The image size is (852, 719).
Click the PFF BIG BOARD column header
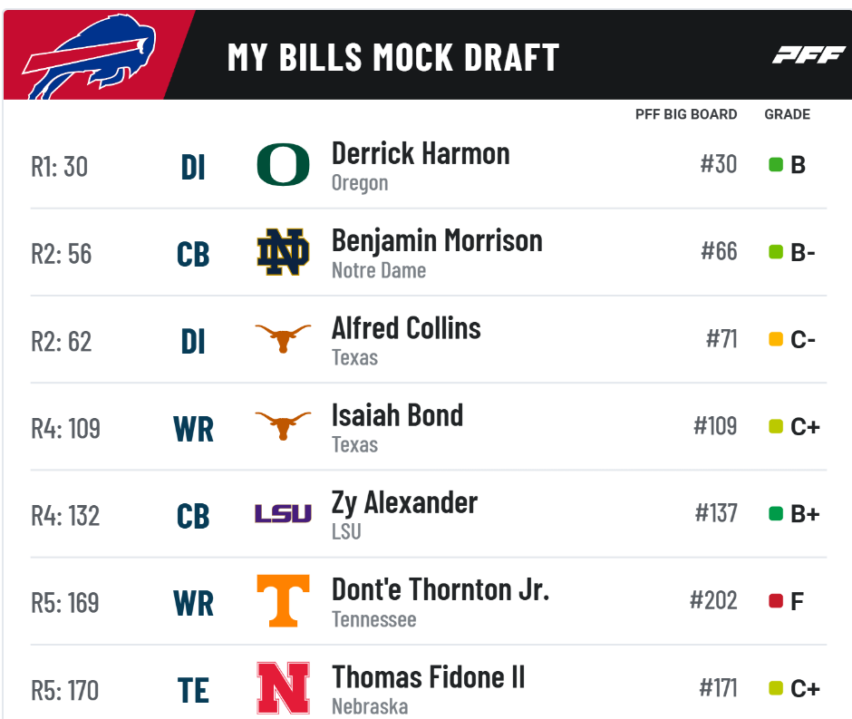(x=686, y=114)
